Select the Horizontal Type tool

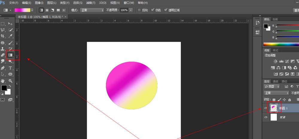click(10, 68)
